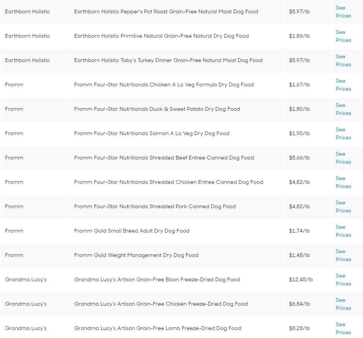363x338 pixels.
Task: Open See Prices for Grandma Lucy's Chicken
Action: [x=343, y=304]
